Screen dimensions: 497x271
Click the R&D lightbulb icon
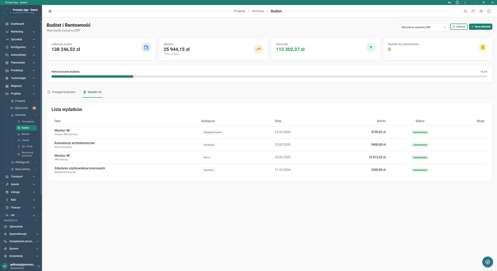pyautogui.click(x=7, y=200)
